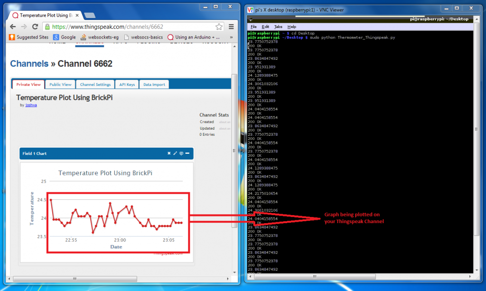Click the 'sudo python Thermometer_Thingspeak.py' command line

tap(353, 38)
